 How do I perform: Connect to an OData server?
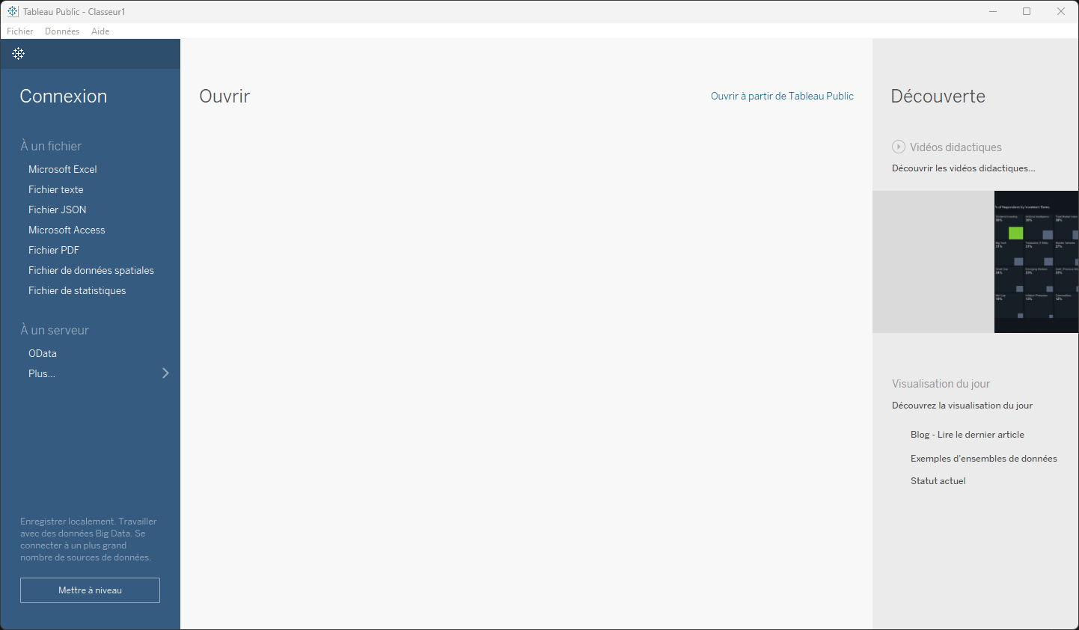point(43,353)
